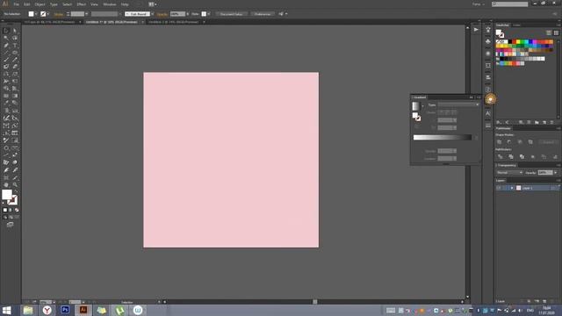Image resolution: width=562 pixels, height=316 pixels.
Task: Toggle Layer 1 lock column
Action: (505, 188)
